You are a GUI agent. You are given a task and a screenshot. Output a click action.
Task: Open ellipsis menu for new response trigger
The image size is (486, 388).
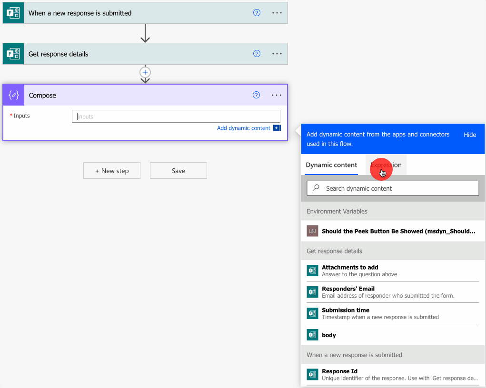277,13
